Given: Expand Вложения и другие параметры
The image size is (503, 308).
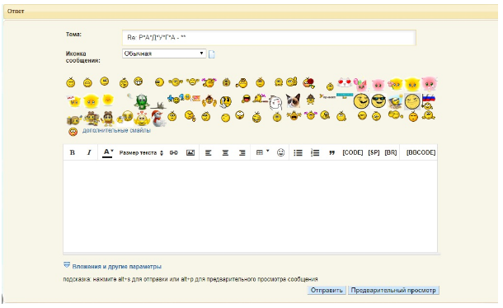Looking at the screenshot, I should point(116,266).
